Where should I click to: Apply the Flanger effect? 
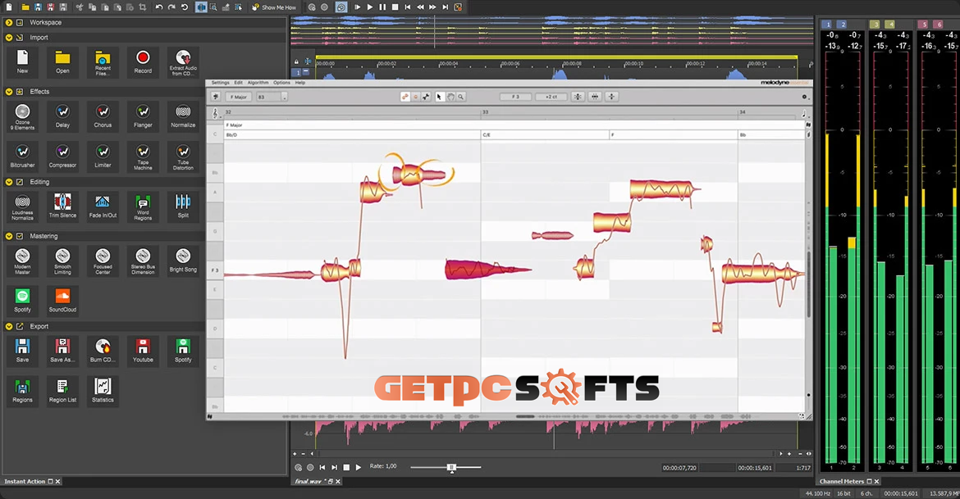click(143, 116)
